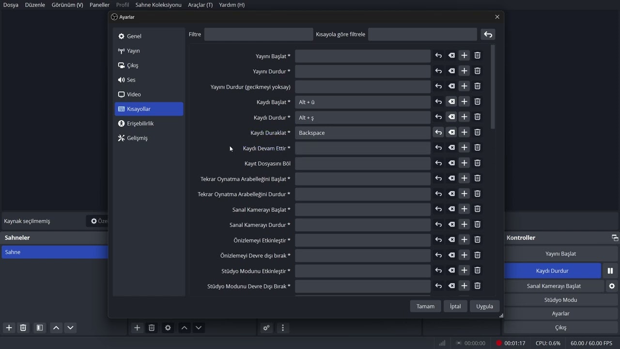
Task: Add another hotkey for Kaydı Başlat
Action: pyautogui.click(x=464, y=102)
